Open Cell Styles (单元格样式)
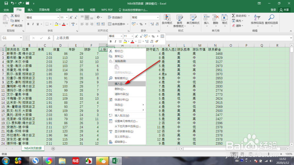294x165 pixels. pos(193,20)
